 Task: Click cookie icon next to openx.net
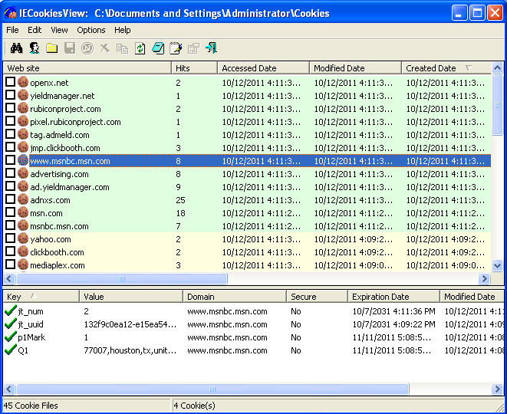pyautogui.click(x=23, y=82)
